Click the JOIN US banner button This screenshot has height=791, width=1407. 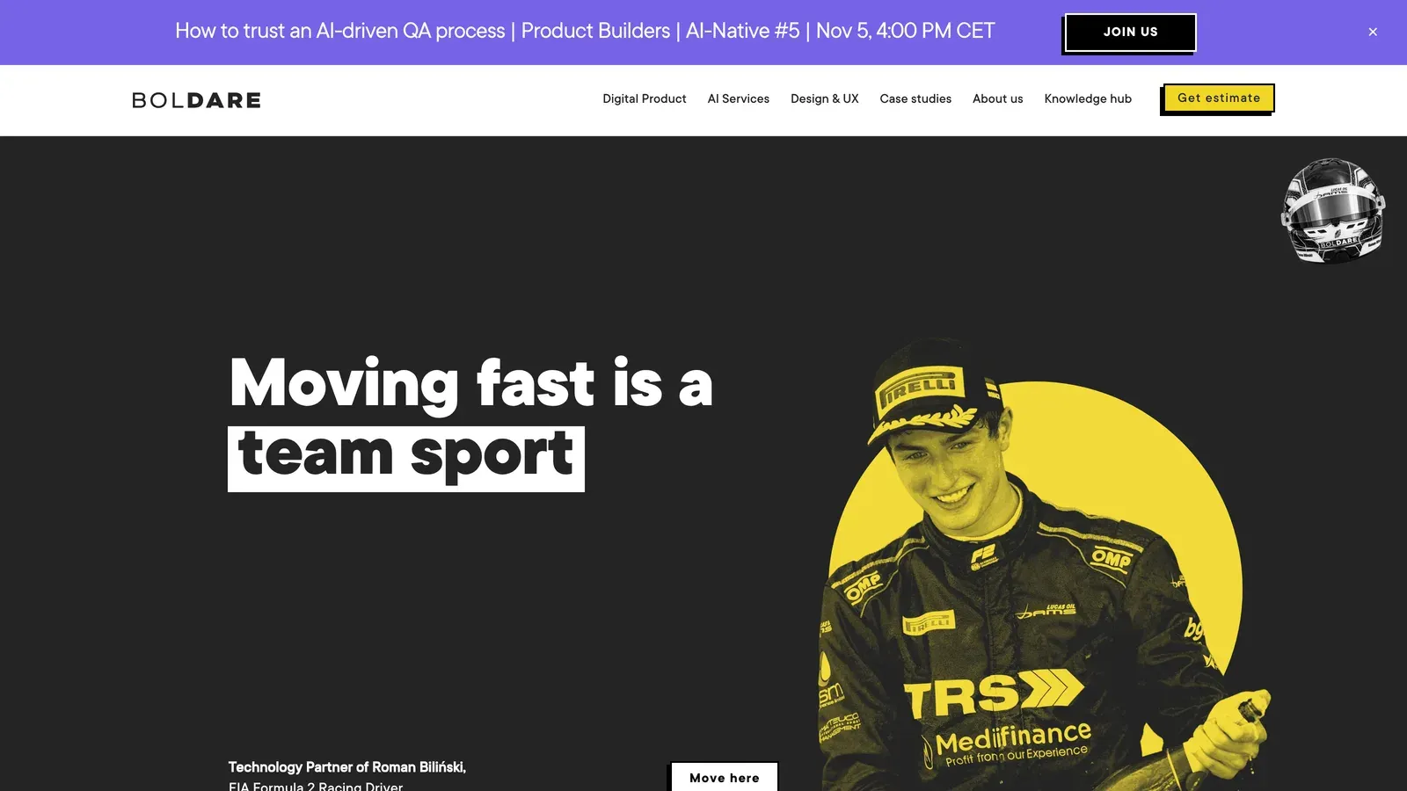(x=1130, y=33)
